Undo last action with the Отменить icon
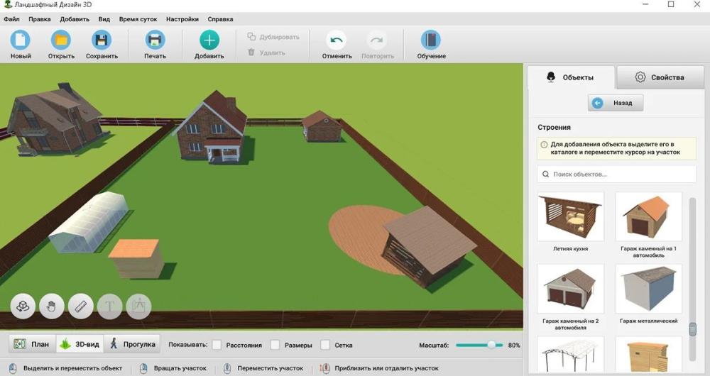 337,40
